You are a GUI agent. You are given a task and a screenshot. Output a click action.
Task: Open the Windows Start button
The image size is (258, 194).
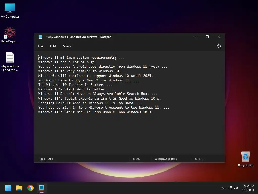coord(8,188)
